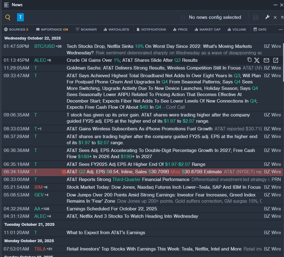Open the headline in a new window

pos(276,60)
